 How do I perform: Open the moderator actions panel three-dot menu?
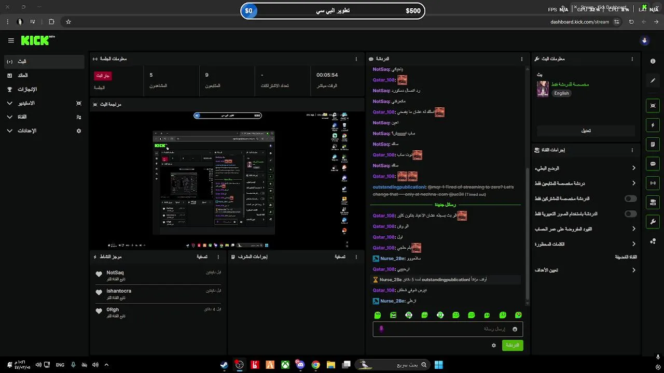[x=356, y=257]
